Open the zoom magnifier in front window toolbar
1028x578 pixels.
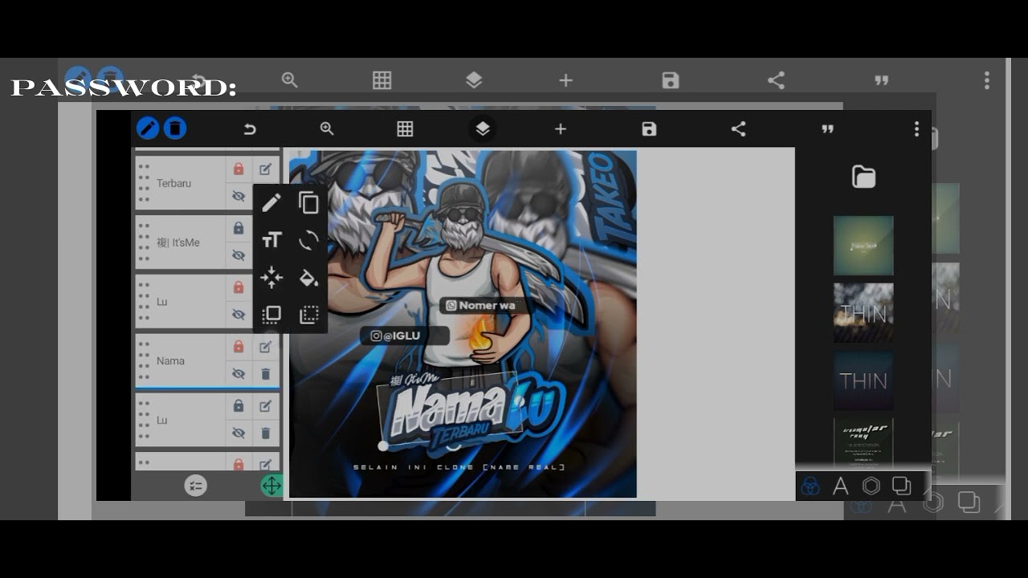(x=327, y=129)
